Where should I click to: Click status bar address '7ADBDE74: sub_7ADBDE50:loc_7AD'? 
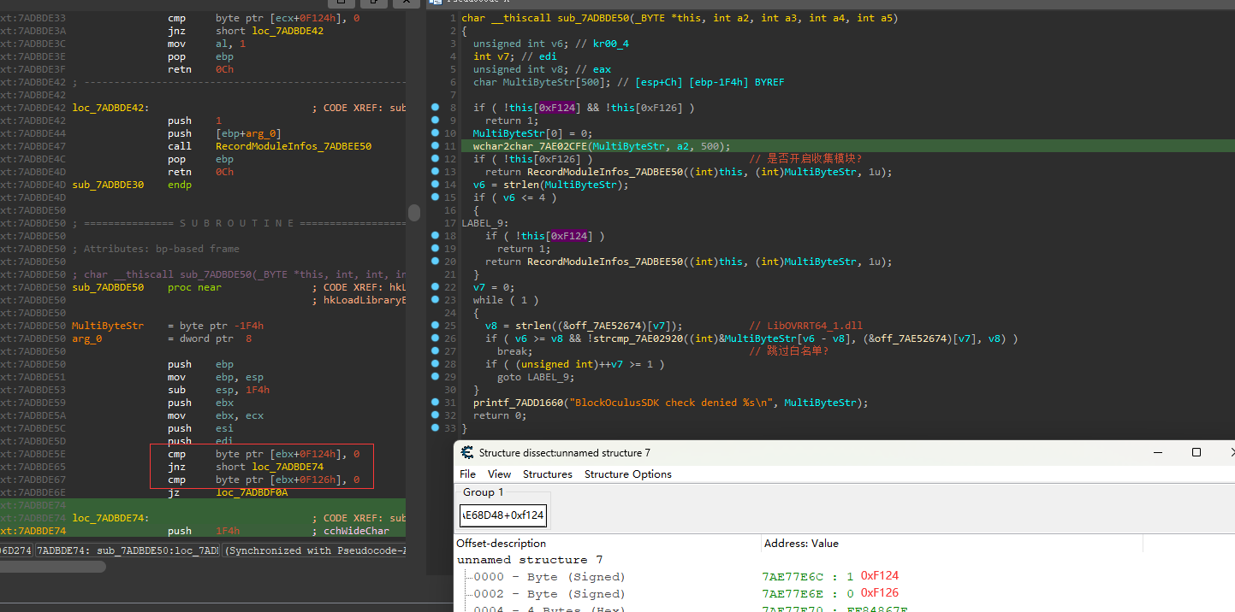click(x=127, y=551)
